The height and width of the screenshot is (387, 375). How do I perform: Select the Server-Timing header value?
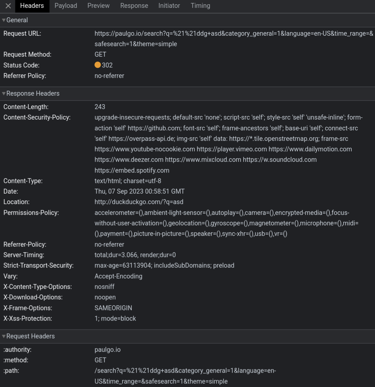(x=134, y=255)
